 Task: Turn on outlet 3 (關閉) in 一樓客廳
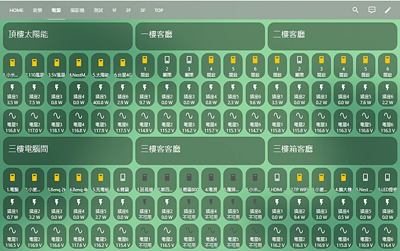point(189,65)
